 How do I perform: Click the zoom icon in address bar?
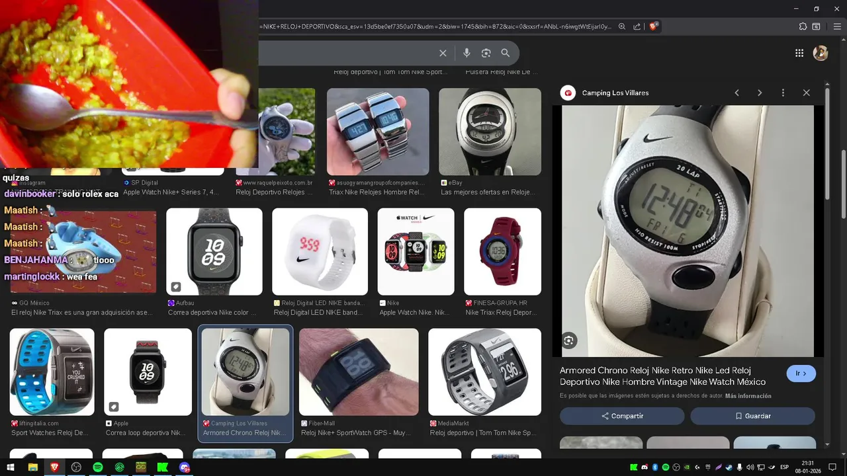pyautogui.click(x=622, y=26)
